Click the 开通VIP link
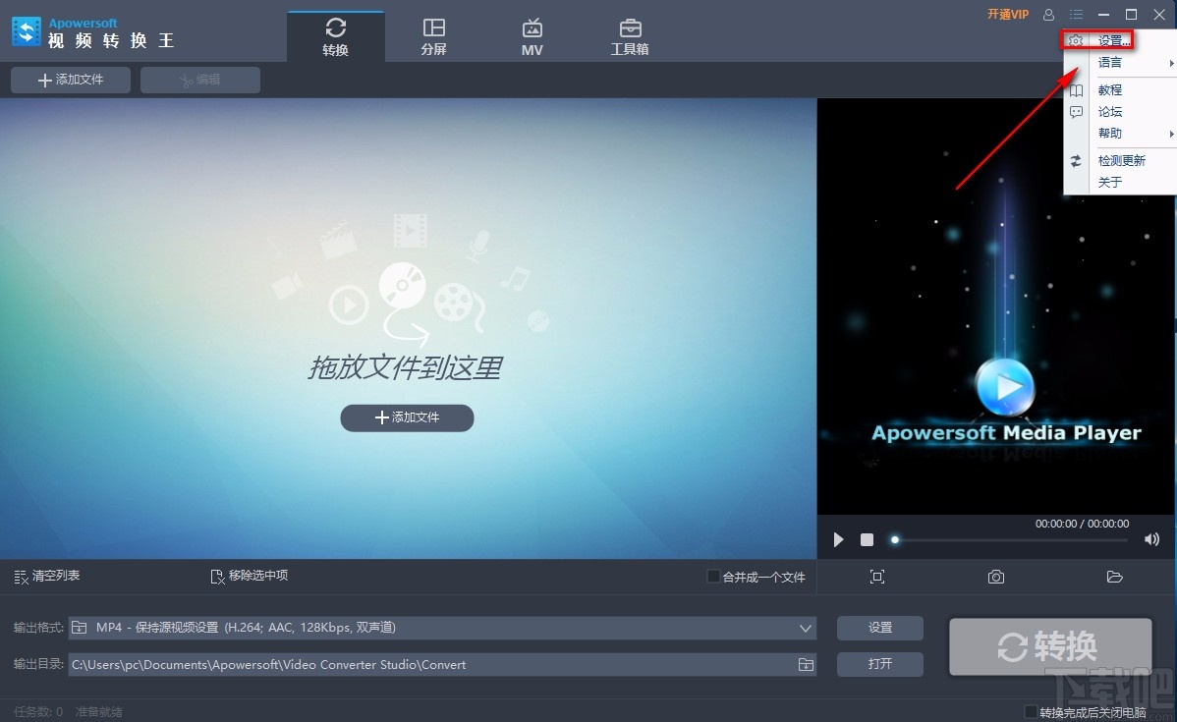Image resolution: width=1177 pixels, height=722 pixels. [1008, 14]
